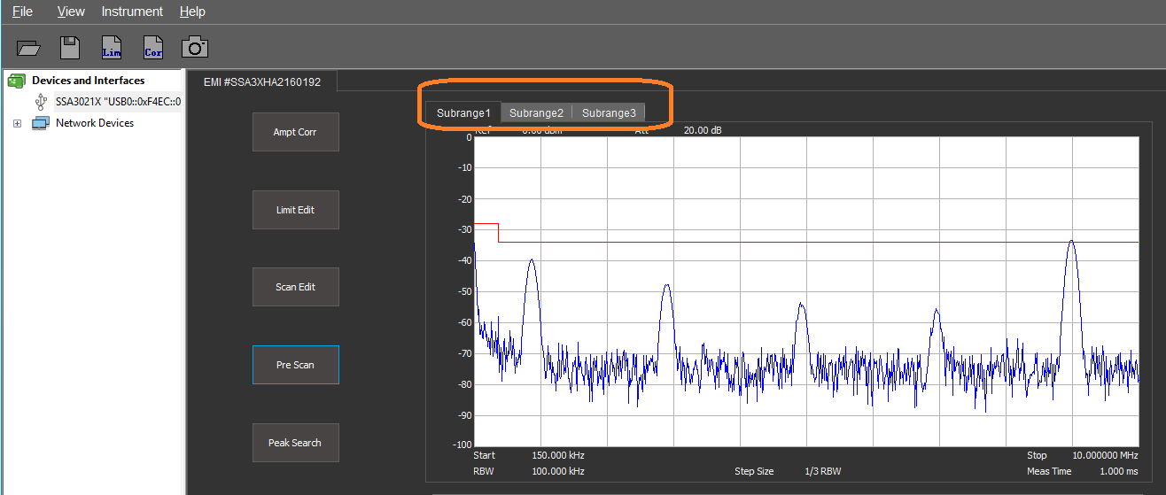Expand the Network Devices tree node

pos(17,124)
